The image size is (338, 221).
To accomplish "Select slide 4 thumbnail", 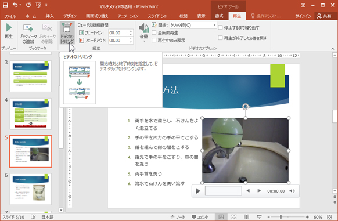I will pyautogui.click(x=31, y=114).
